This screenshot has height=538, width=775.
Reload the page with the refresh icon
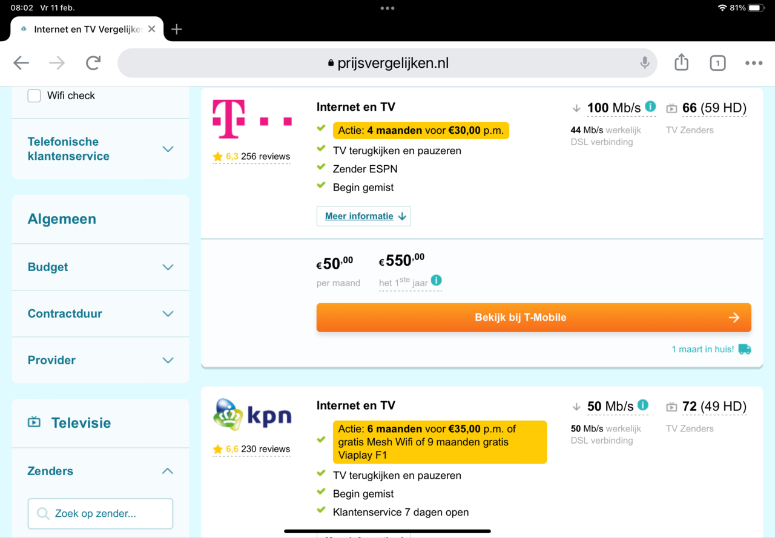[93, 63]
